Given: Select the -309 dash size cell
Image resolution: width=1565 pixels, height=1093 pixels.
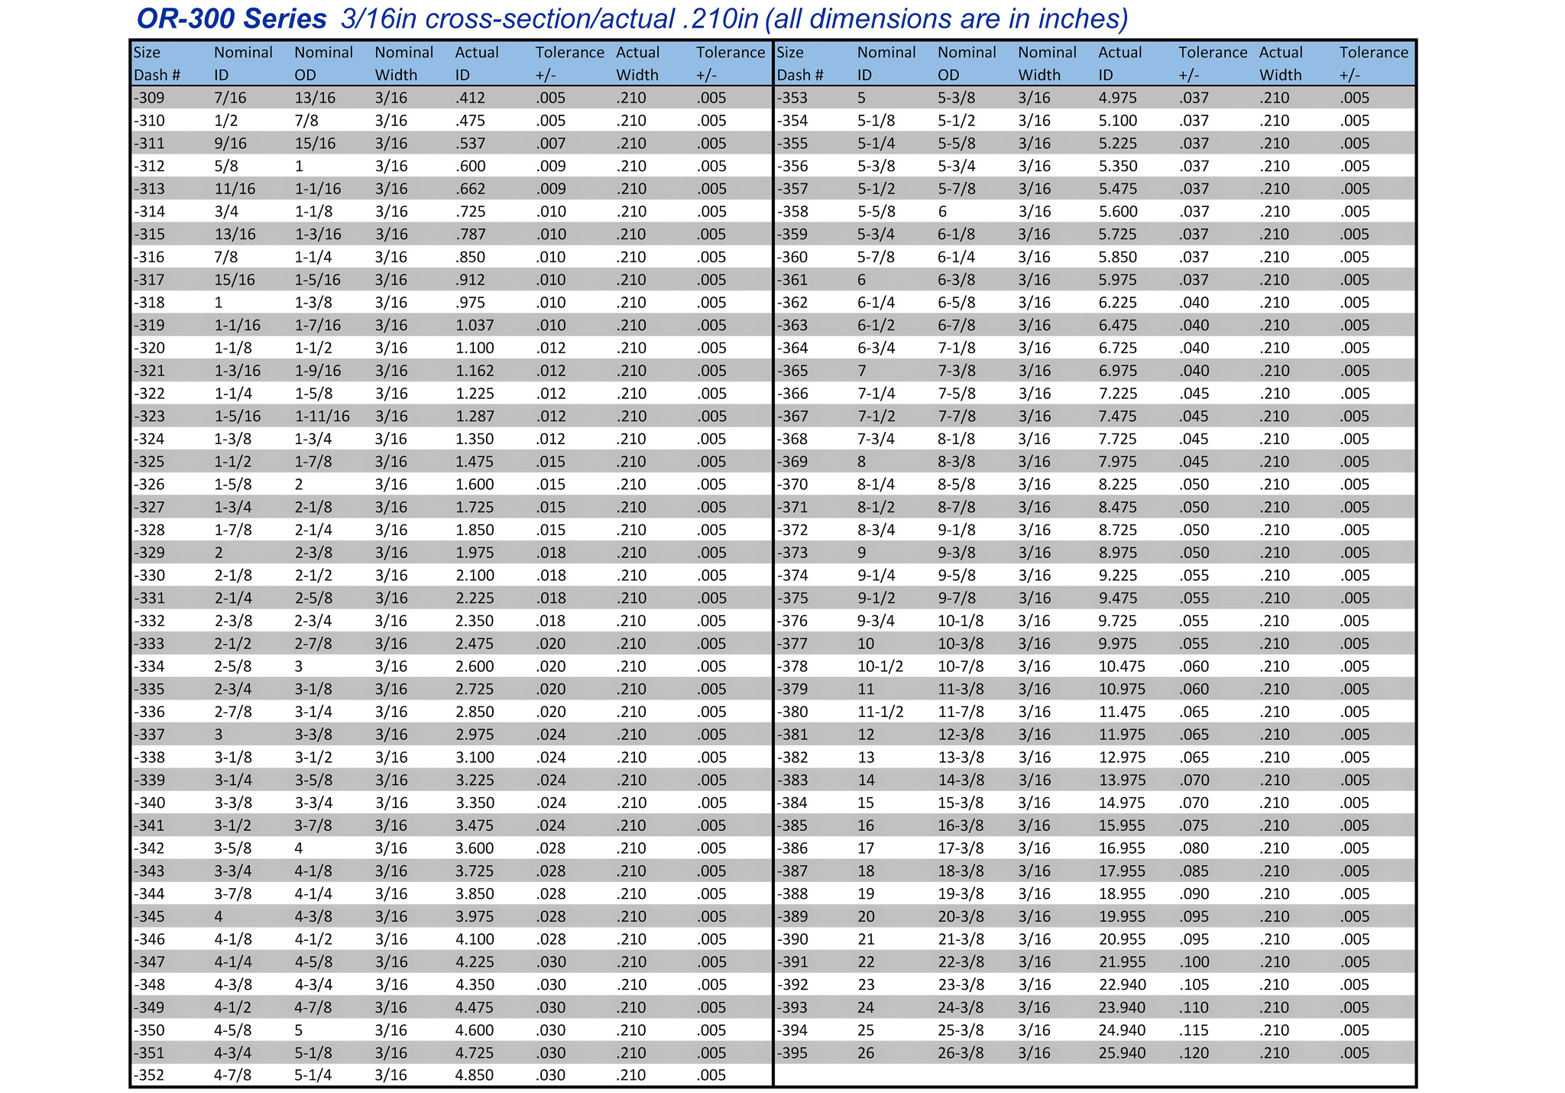Looking at the screenshot, I should [x=149, y=98].
